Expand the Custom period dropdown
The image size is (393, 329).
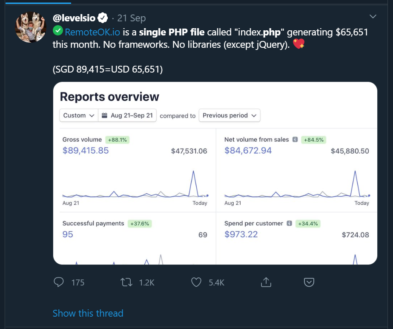pyautogui.click(x=79, y=115)
